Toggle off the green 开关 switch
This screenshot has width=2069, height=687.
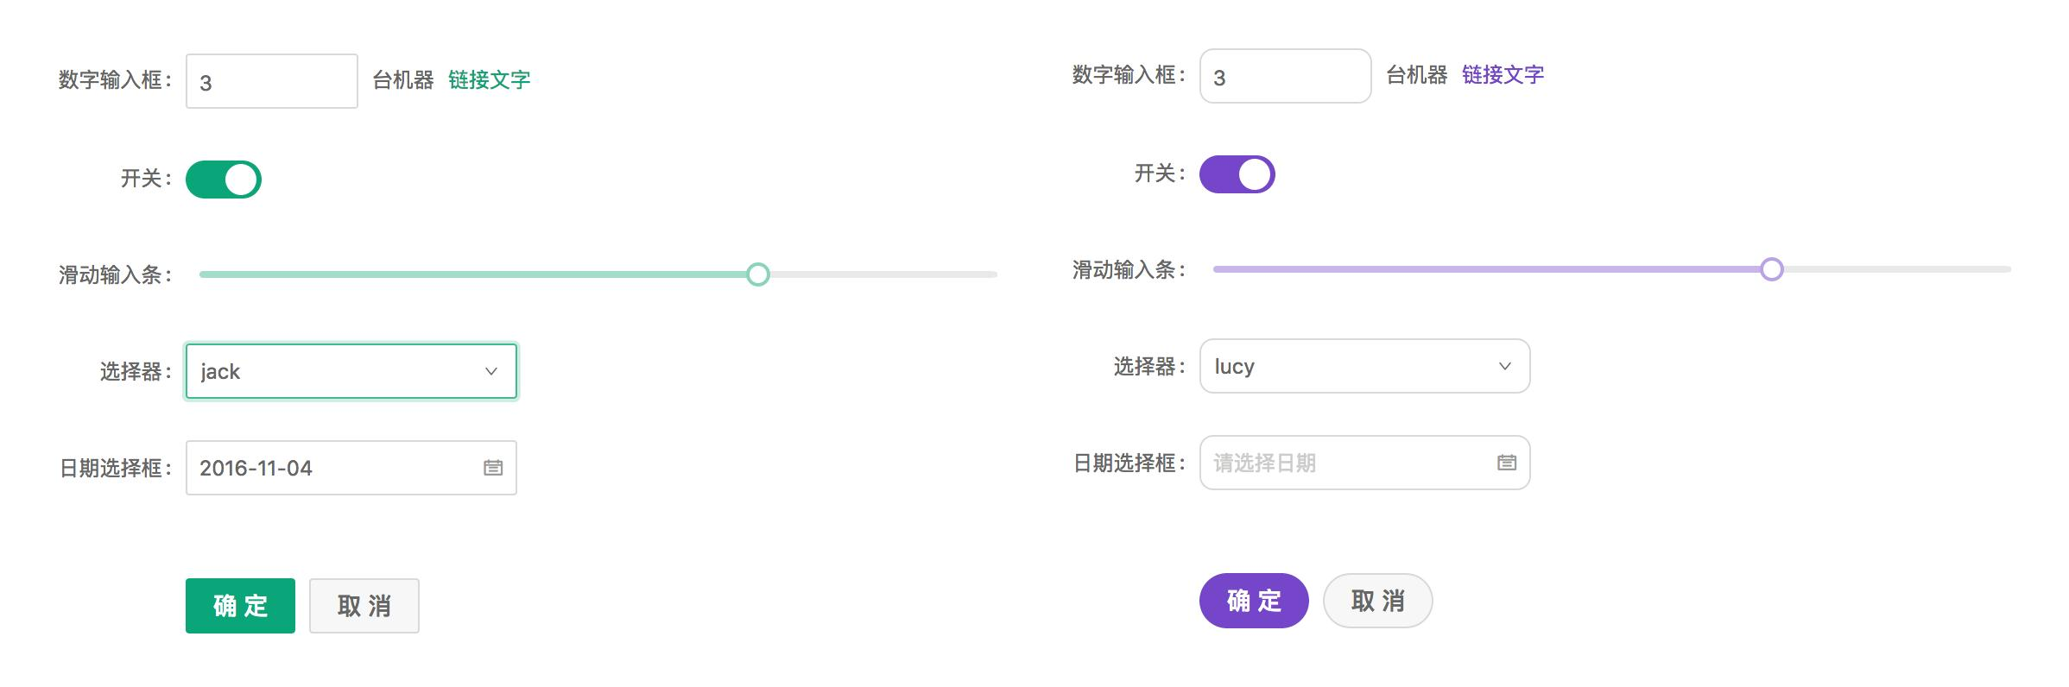click(x=224, y=180)
